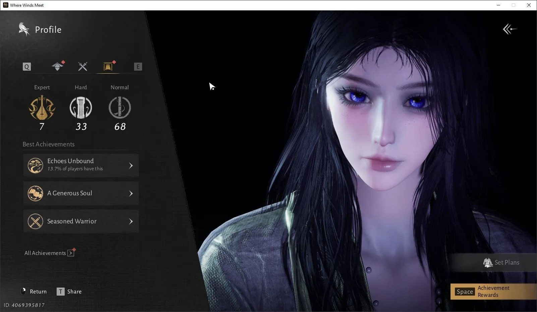This screenshot has width=537, height=312.
Task: Switch to the winged emblem profile tab
Action: click(x=58, y=66)
